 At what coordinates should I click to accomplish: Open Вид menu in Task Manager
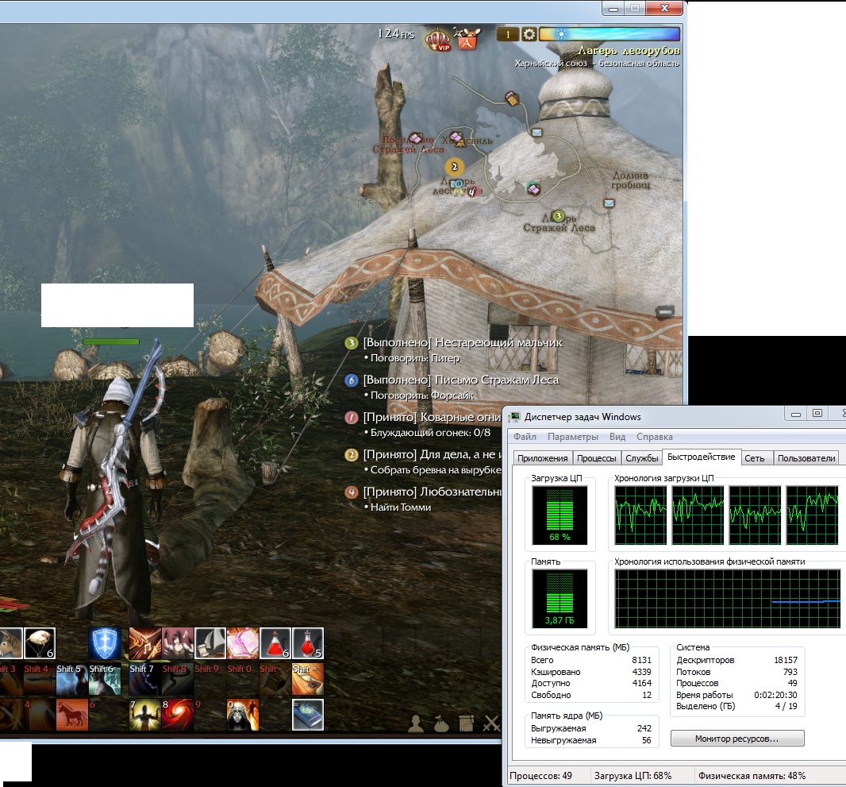pyautogui.click(x=617, y=437)
